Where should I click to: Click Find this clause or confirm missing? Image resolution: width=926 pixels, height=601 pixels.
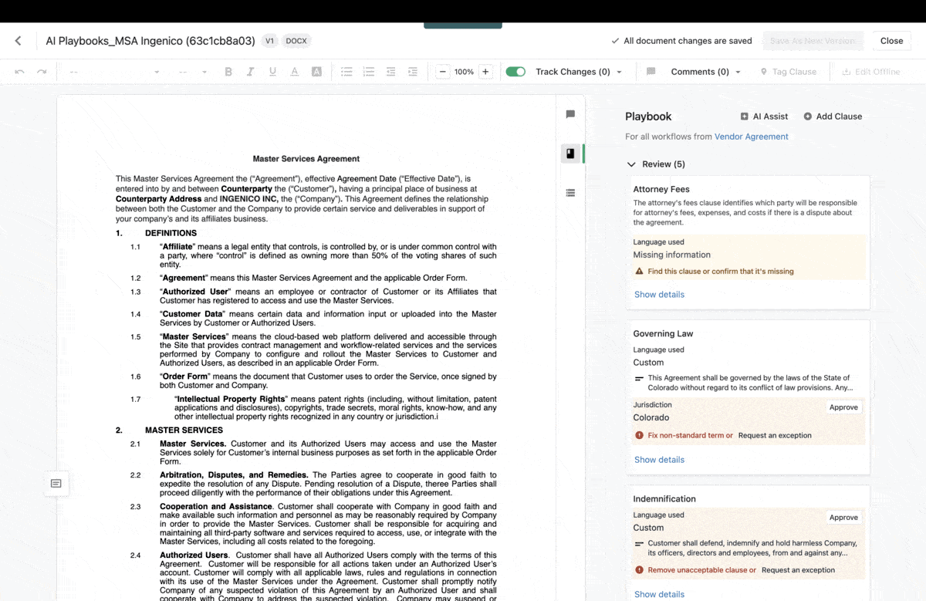pos(721,272)
